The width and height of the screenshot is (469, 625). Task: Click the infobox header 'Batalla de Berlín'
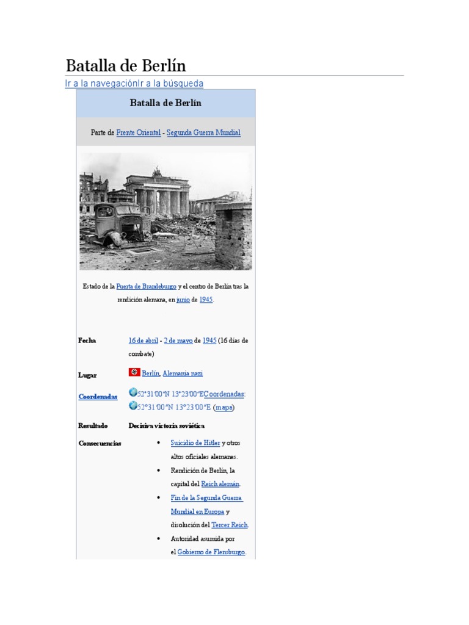(165, 103)
